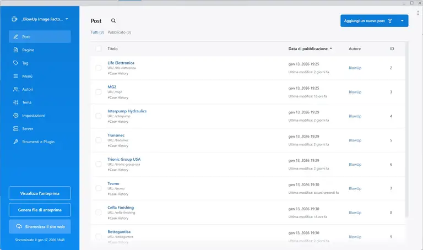
Task: Open the Life Elettronica post
Action: pyautogui.click(x=121, y=63)
